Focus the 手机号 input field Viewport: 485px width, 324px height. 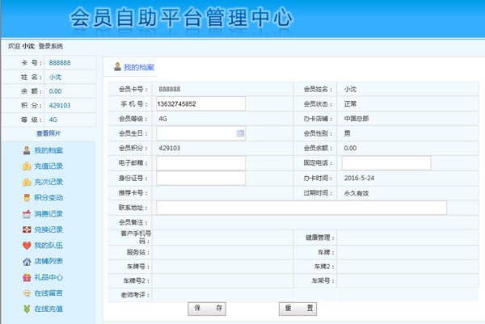pos(200,104)
